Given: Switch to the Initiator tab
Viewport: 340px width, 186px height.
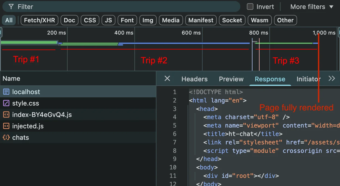Looking at the screenshot, I should click(x=308, y=79).
